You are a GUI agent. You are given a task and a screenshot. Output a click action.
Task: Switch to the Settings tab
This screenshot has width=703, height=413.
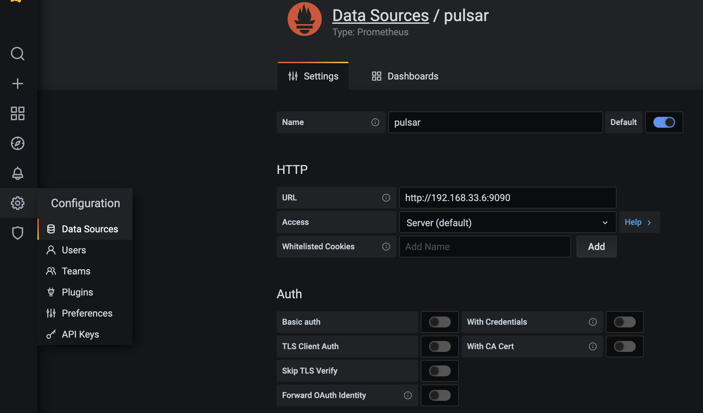[x=313, y=76]
